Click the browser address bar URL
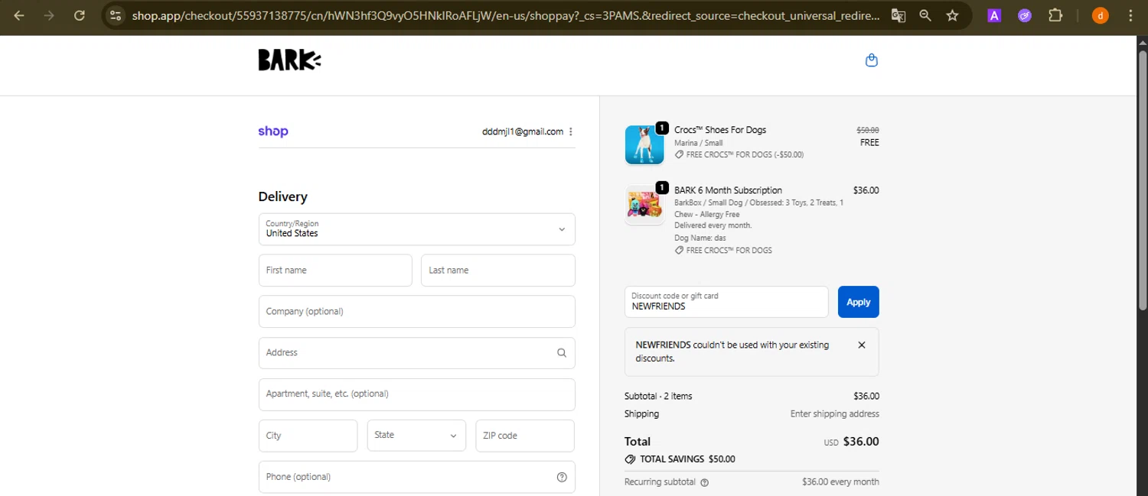The image size is (1148, 496). [x=505, y=15]
